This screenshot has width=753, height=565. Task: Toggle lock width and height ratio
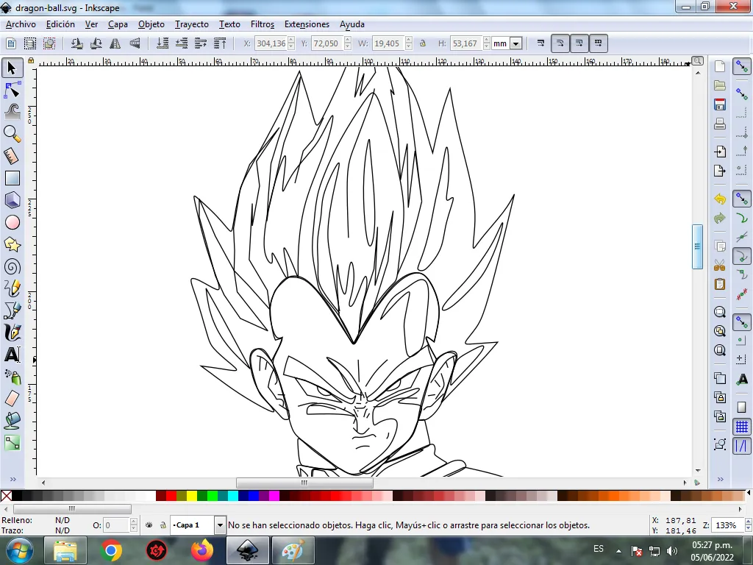(423, 43)
